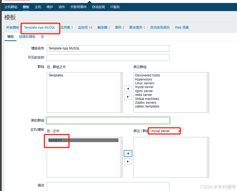237x191 pixels.
Task: Open the IT服务 menu item
Action: (115, 7)
